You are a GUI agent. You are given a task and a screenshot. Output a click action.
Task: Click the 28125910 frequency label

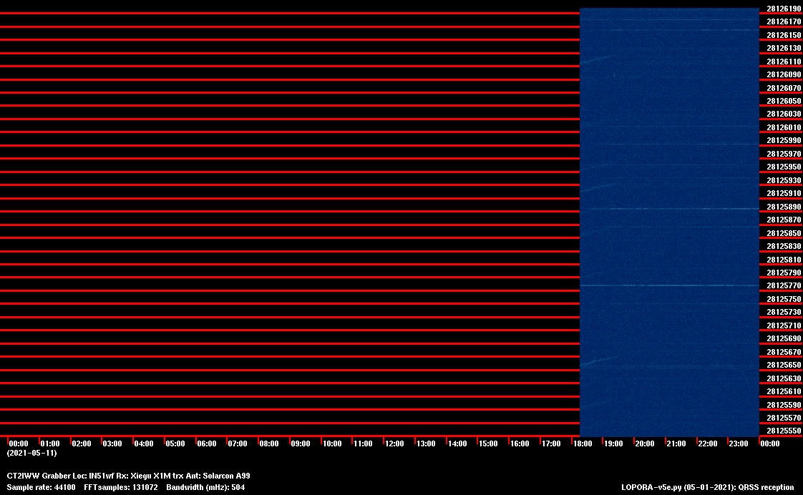click(784, 194)
